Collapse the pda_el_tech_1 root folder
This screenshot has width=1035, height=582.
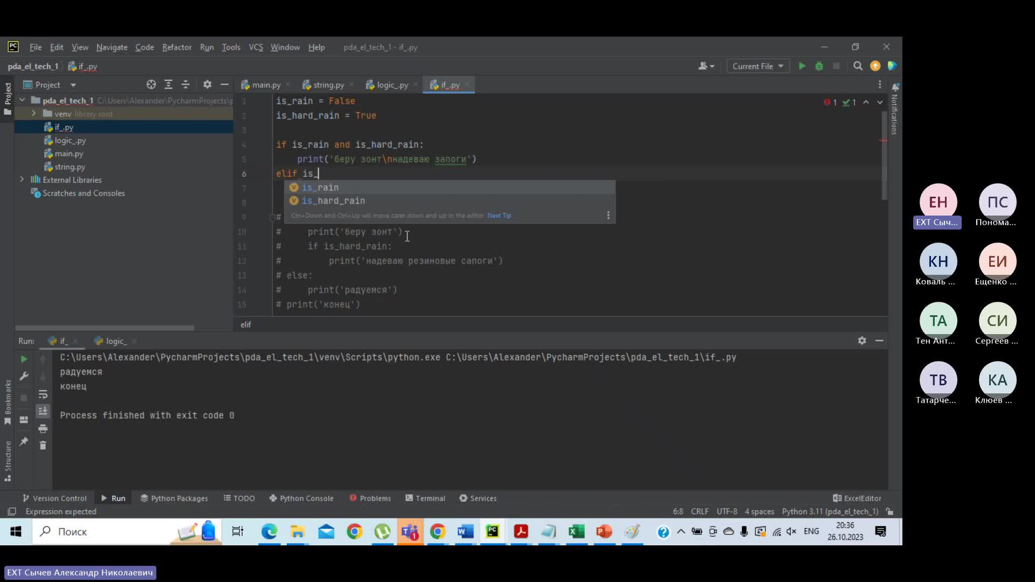pyautogui.click(x=22, y=100)
